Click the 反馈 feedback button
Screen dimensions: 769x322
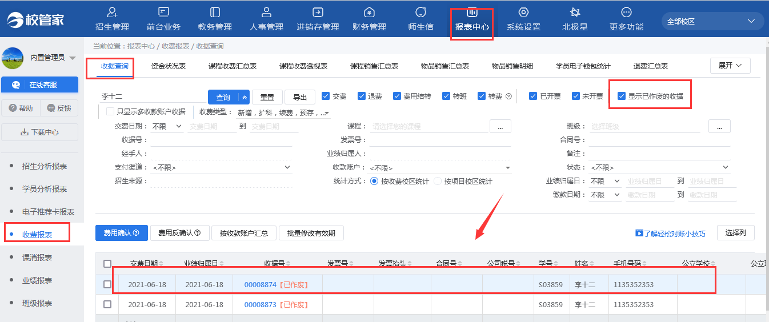pos(59,108)
